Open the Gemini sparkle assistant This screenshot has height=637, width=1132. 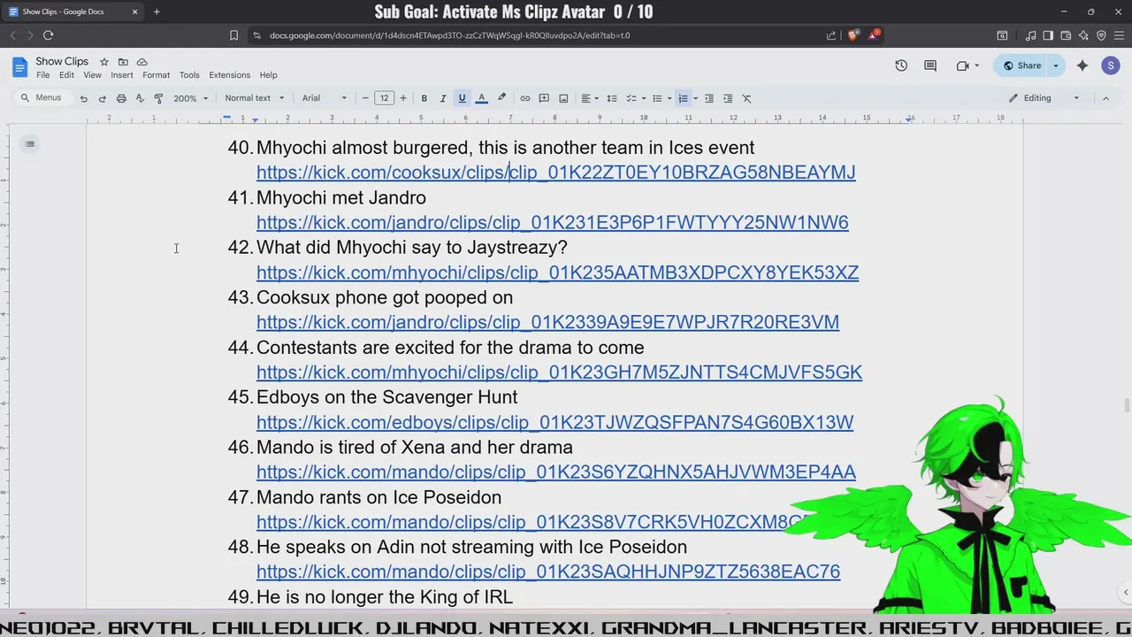click(1082, 65)
